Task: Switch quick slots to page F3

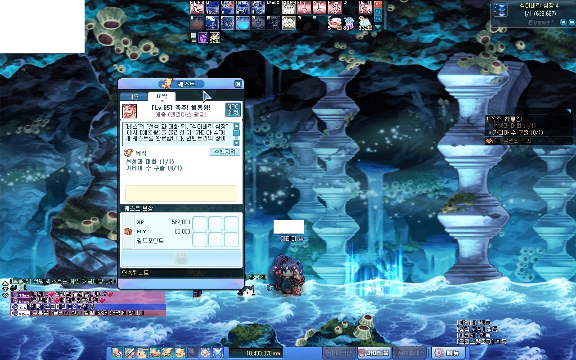Action: [x=378, y=19]
